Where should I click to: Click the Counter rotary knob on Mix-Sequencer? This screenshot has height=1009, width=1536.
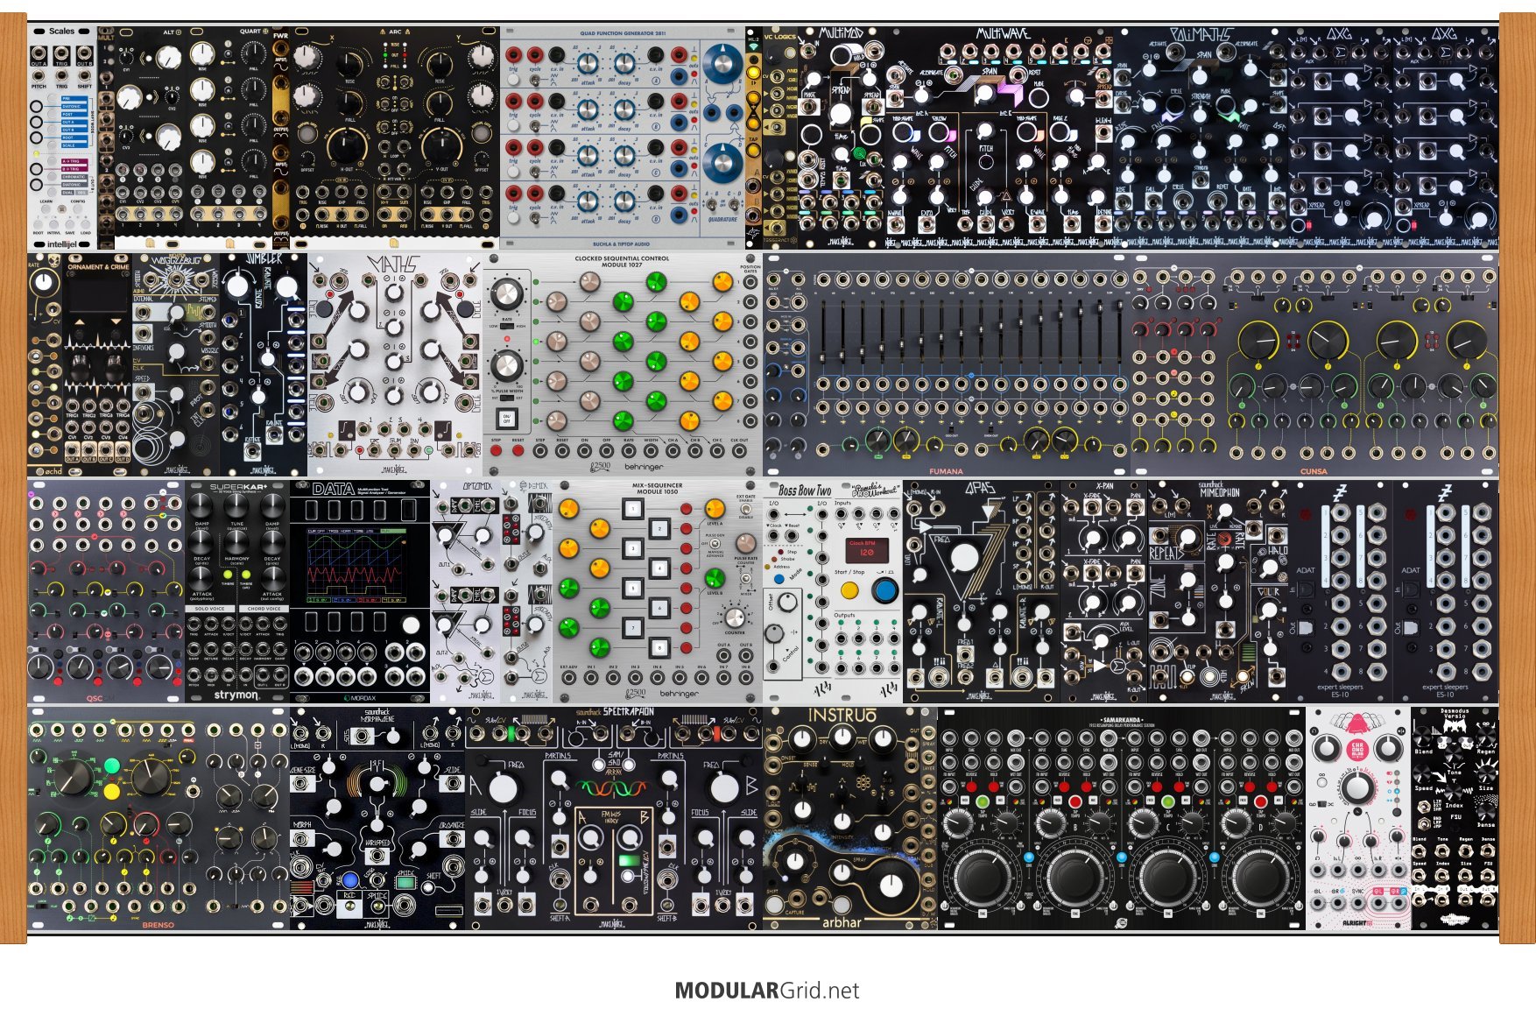[734, 617]
